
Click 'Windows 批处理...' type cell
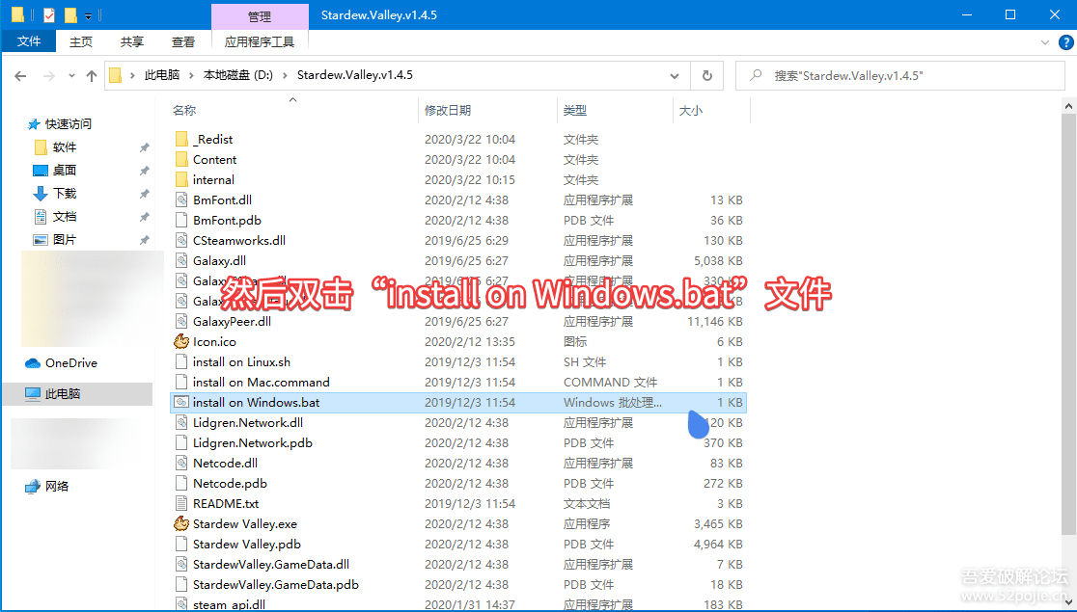click(x=613, y=403)
